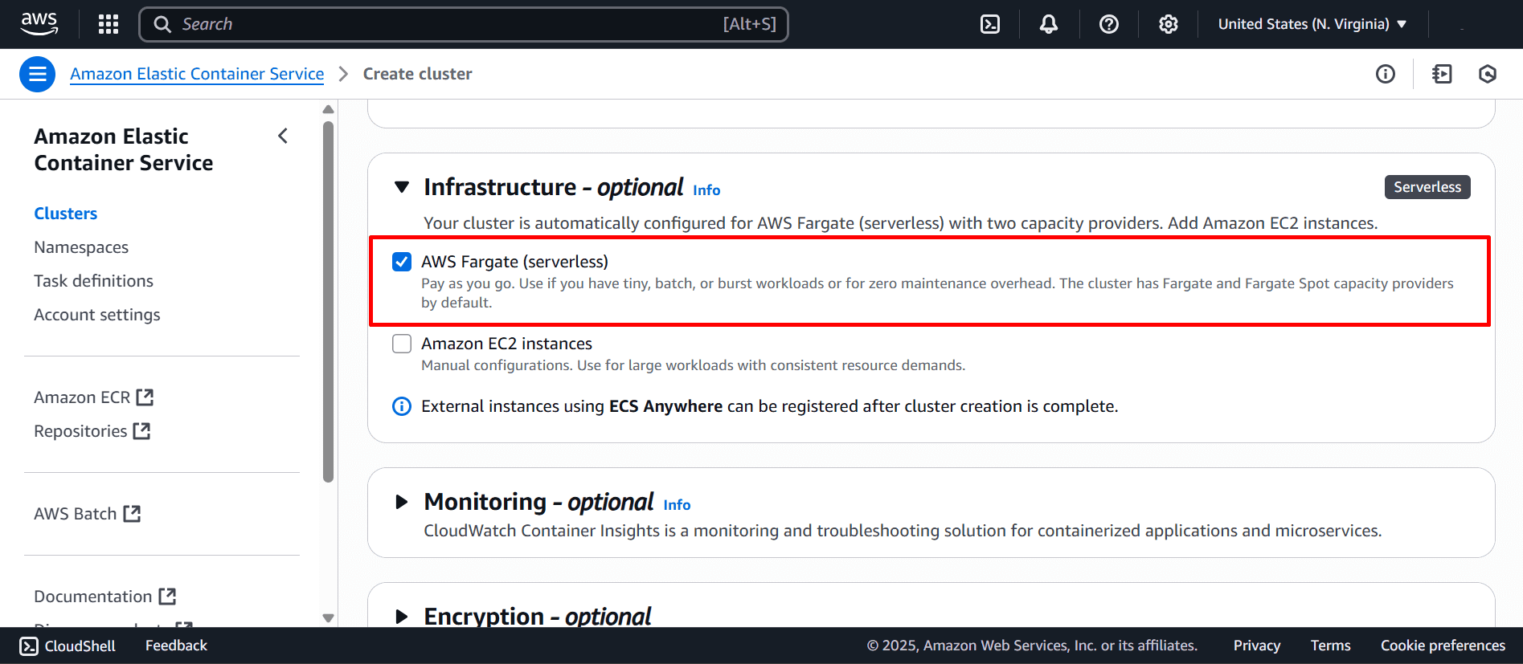Open the Terms link in the footer
The height and width of the screenshot is (664, 1523).
click(x=1331, y=646)
